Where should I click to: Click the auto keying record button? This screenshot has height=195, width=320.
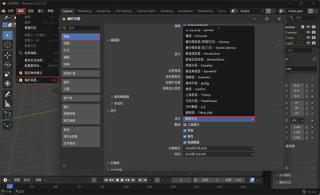94,180
